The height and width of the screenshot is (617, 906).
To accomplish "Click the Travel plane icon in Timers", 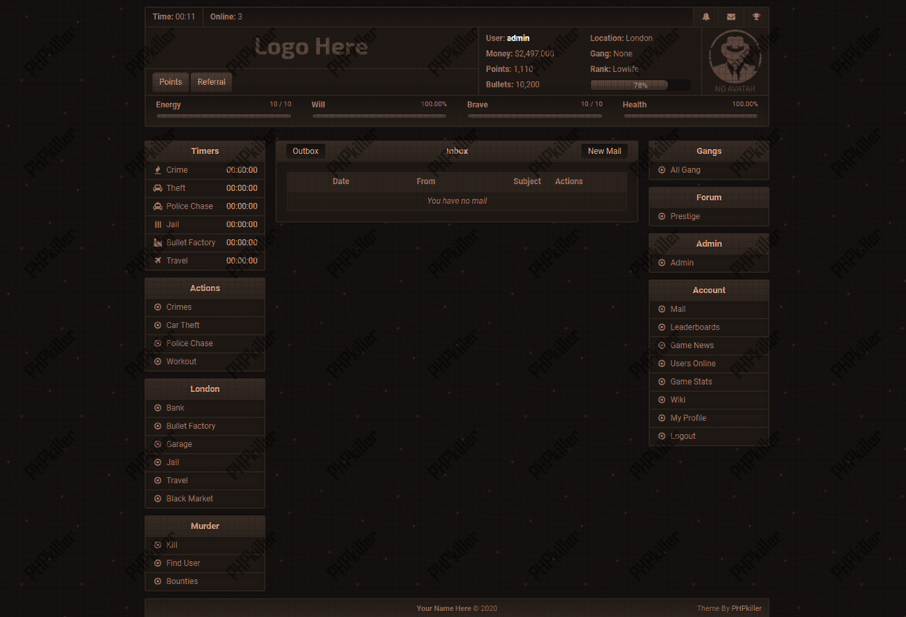I will click(158, 261).
